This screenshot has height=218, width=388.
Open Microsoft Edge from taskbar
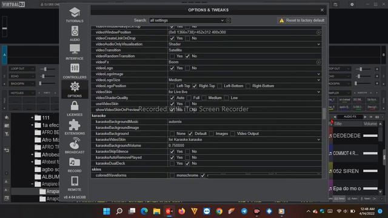(x=144, y=211)
